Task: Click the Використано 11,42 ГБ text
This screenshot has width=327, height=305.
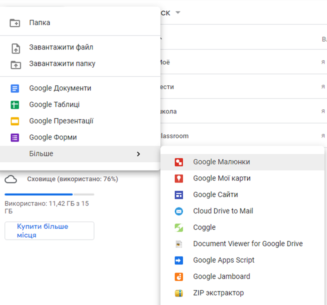Action: 47,207
